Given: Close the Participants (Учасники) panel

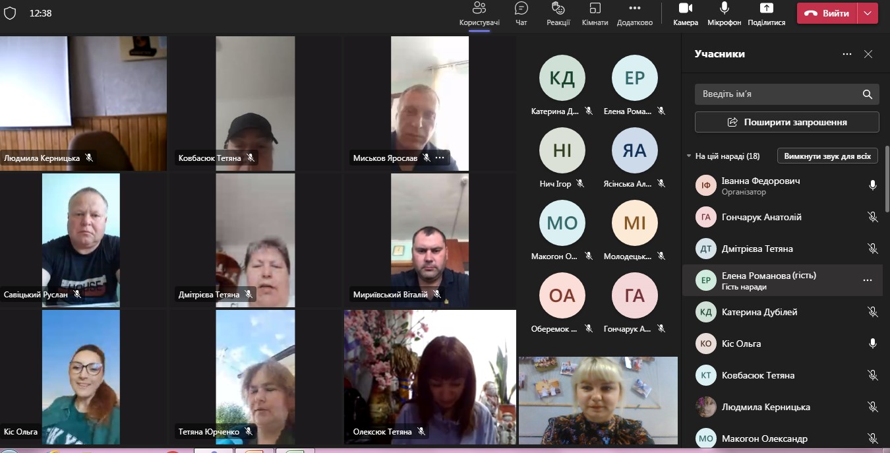Looking at the screenshot, I should (868, 54).
